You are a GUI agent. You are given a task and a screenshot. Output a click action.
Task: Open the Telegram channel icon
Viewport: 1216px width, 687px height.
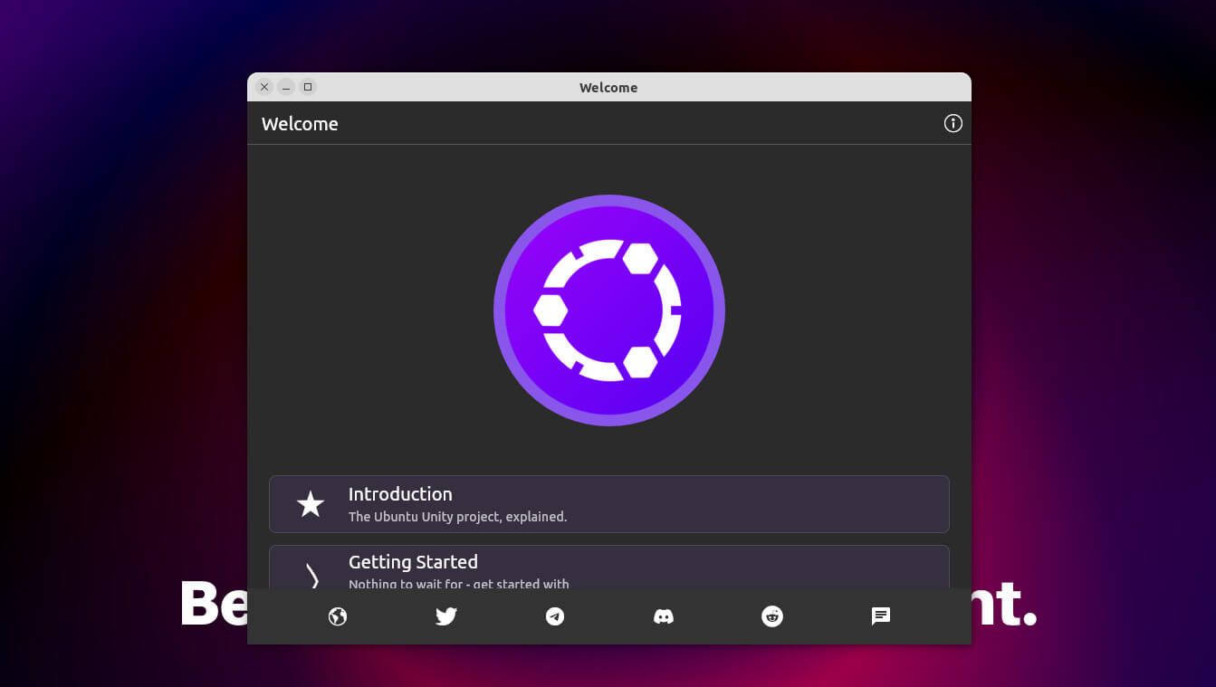555,616
